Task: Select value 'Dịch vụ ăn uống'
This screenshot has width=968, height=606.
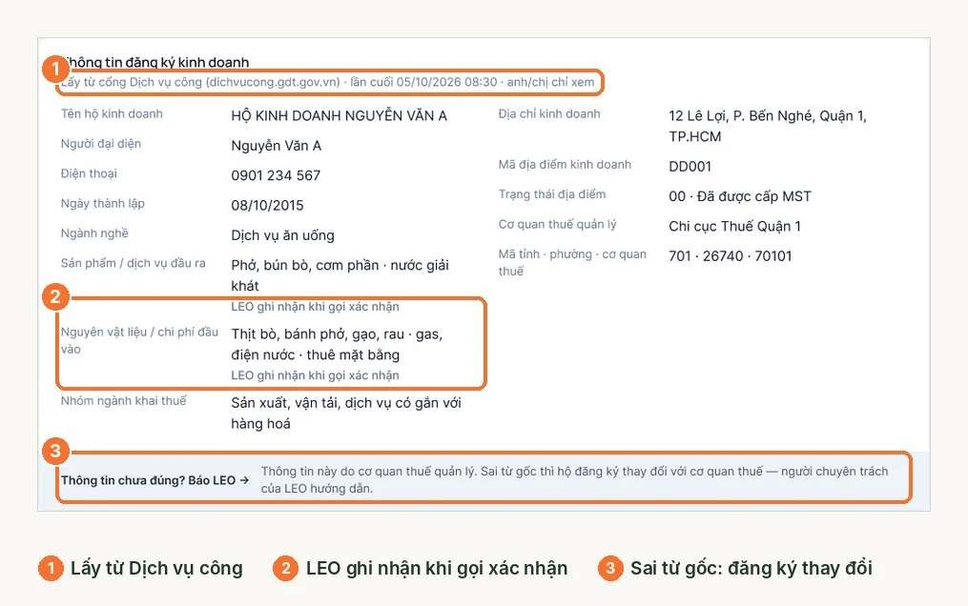Action: pos(282,235)
